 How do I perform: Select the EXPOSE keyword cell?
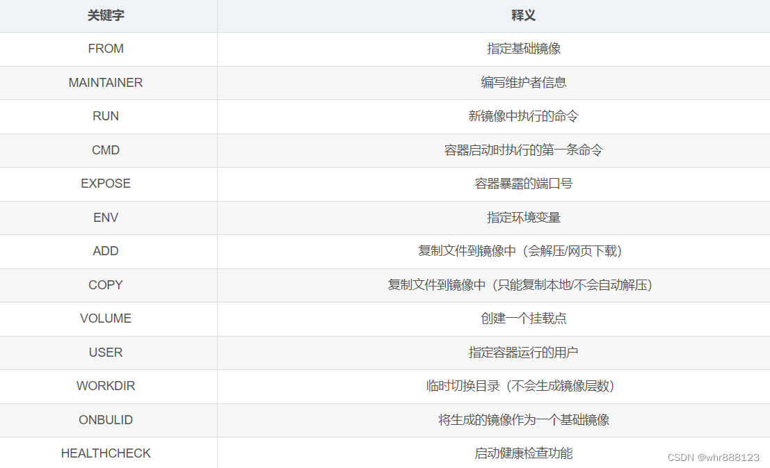click(x=106, y=184)
